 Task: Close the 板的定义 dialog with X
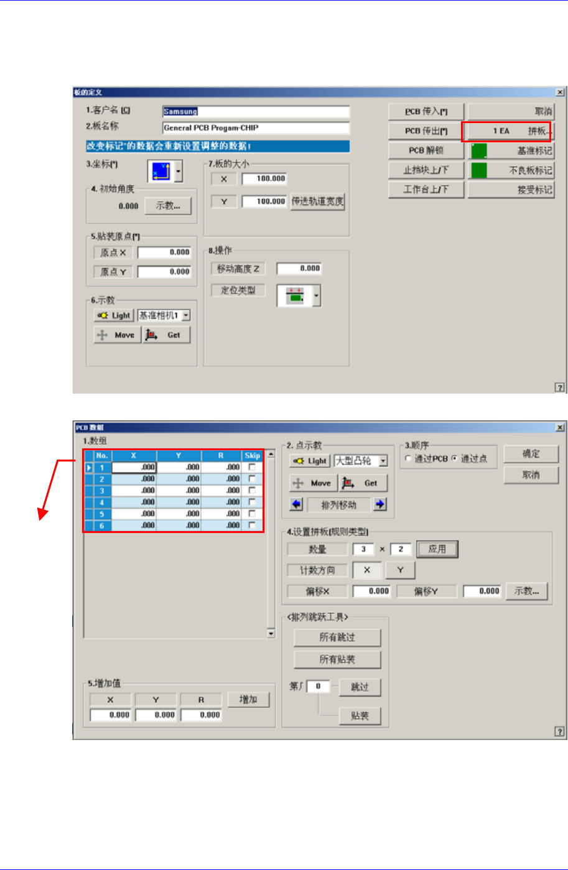tap(560, 92)
